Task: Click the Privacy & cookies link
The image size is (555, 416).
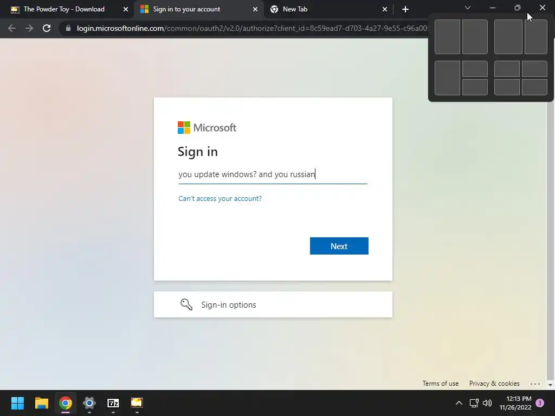Action: [494, 383]
